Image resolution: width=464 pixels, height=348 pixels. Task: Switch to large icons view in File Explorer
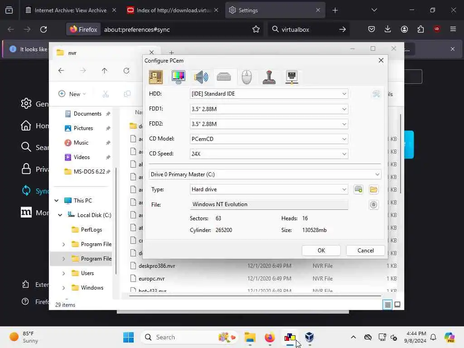click(x=397, y=304)
